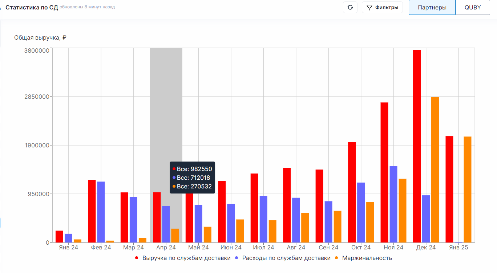Click the blue expenses bar for Ноя 24

click(x=393, y=204)
